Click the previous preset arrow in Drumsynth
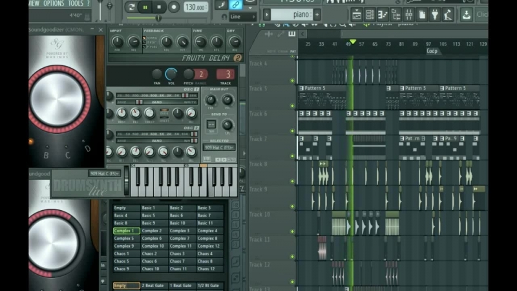Screen dimensions: 517x291 click(x=218, y=159)
